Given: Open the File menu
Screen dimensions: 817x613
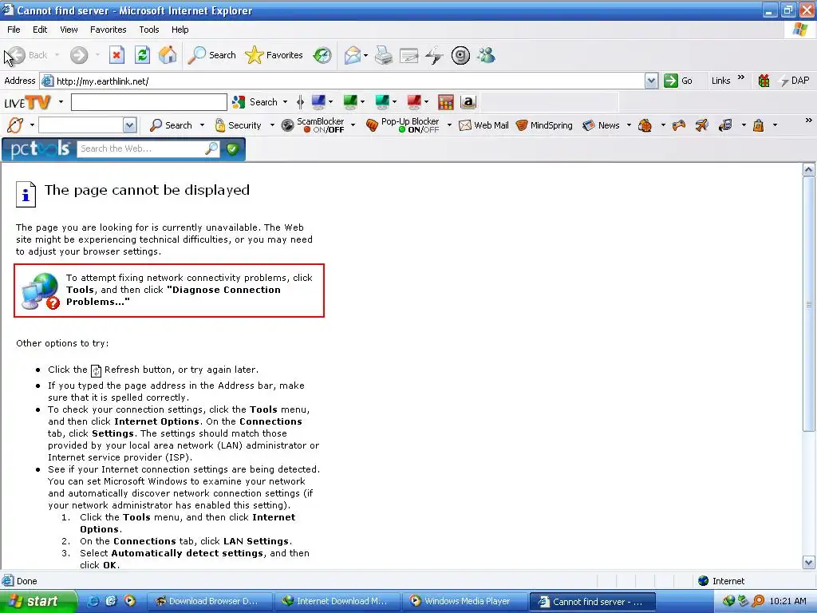Looking at the screenshot, I should 14,30.
